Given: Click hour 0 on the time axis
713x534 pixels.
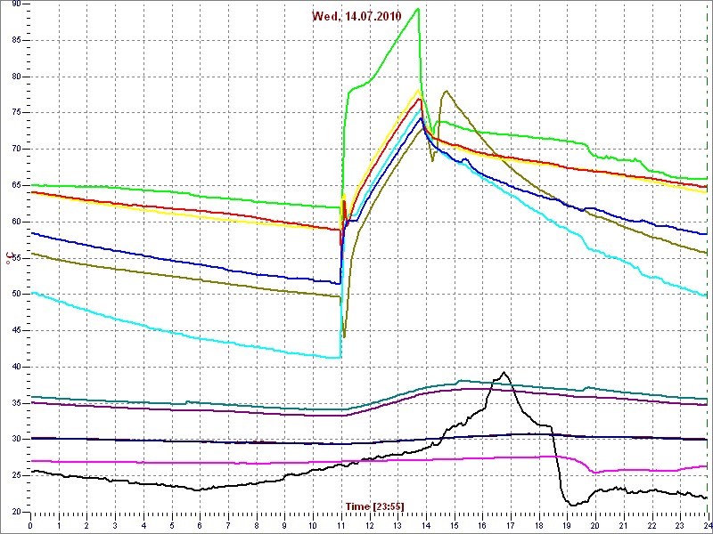Looking at the screenshot, I should coord(30,525).
